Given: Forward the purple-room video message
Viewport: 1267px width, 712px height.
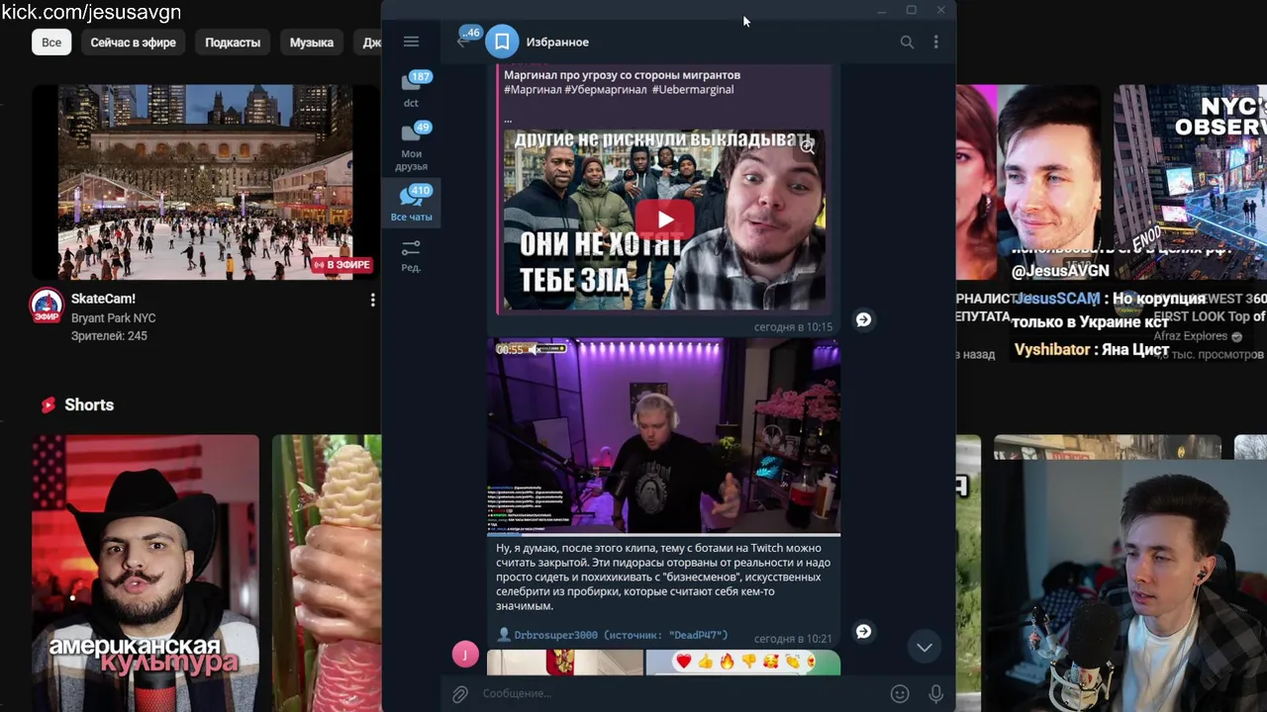Looking at the screenshot, I should pyautogui.click(x=863, y=631).
